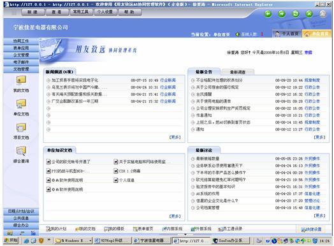Expand the 日程/计划/会议 sidebar section
Viewport: 334px width, 246px height.
pos(21,211)
